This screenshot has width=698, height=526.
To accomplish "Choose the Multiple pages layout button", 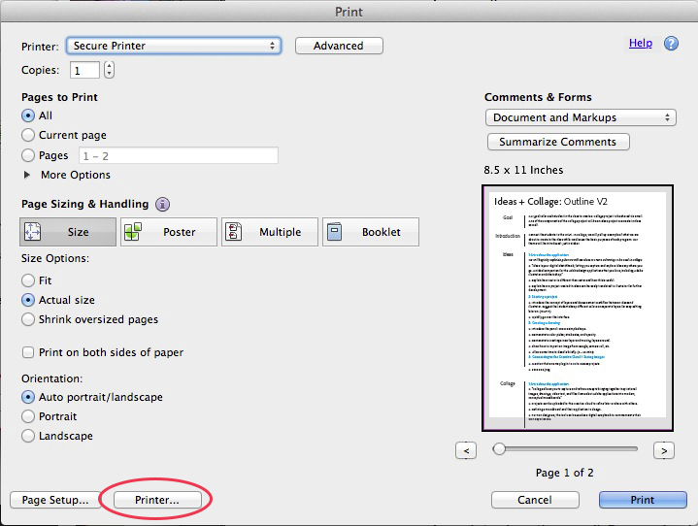I will point(269,232).
